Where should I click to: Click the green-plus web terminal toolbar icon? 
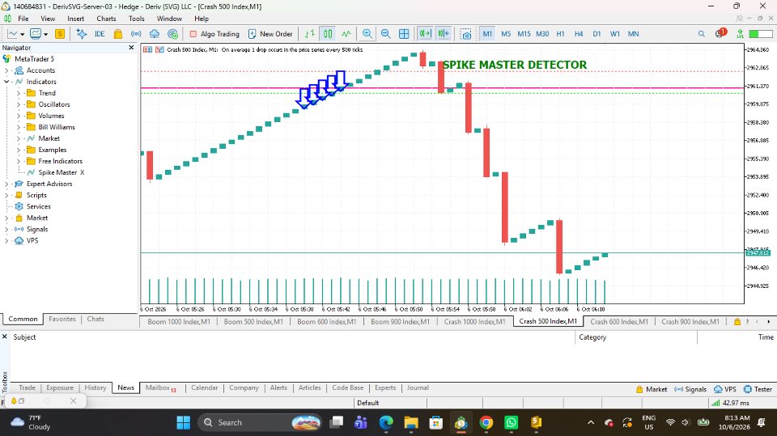coord(172,34)
